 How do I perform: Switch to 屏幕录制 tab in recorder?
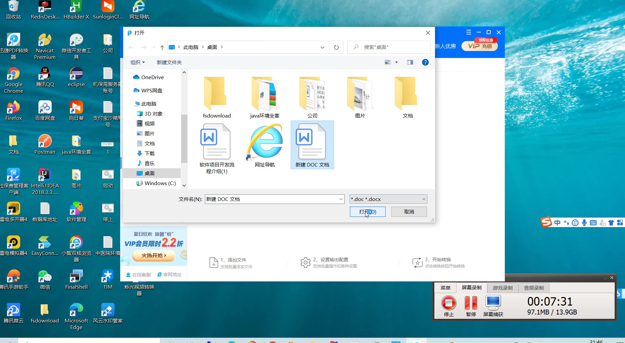tap(472, 288)
